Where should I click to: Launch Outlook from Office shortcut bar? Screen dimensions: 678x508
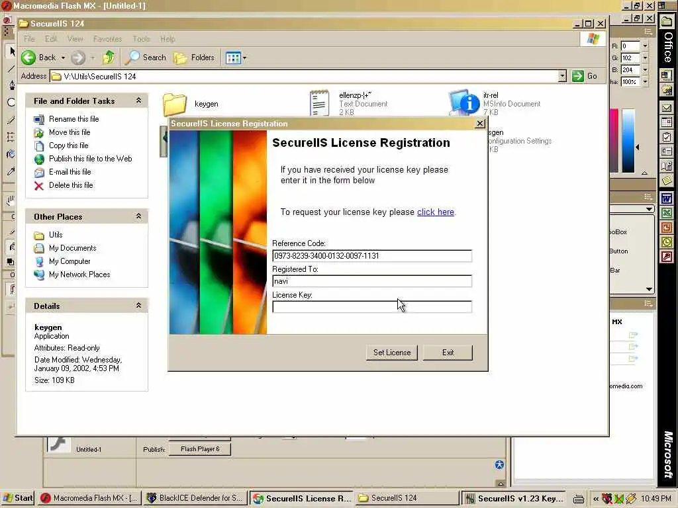click(x=666, y=242)
